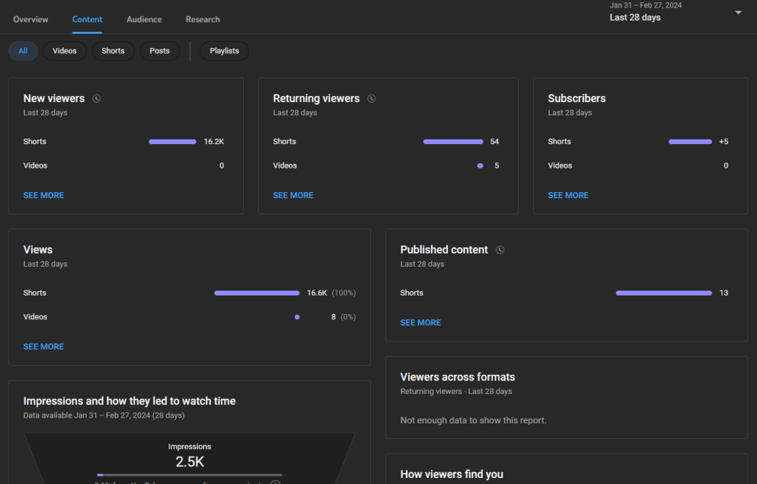Click SEE MORE under Returning viewers

(x=293, y=195)
